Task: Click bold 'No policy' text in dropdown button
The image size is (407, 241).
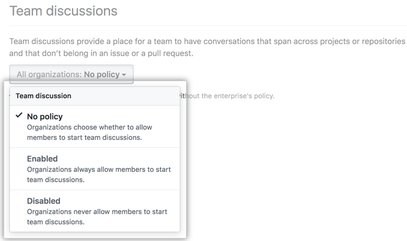Action: click(101, 74)
